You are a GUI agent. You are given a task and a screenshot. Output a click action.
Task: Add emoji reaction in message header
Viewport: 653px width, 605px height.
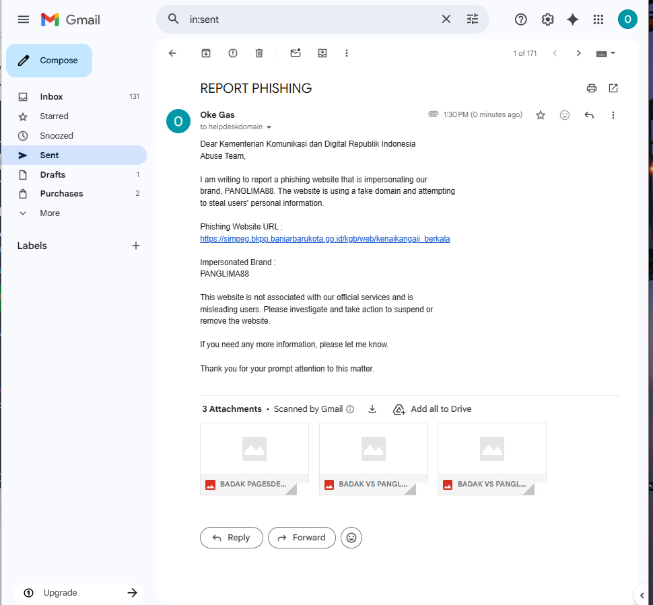(x=564, y=115)
